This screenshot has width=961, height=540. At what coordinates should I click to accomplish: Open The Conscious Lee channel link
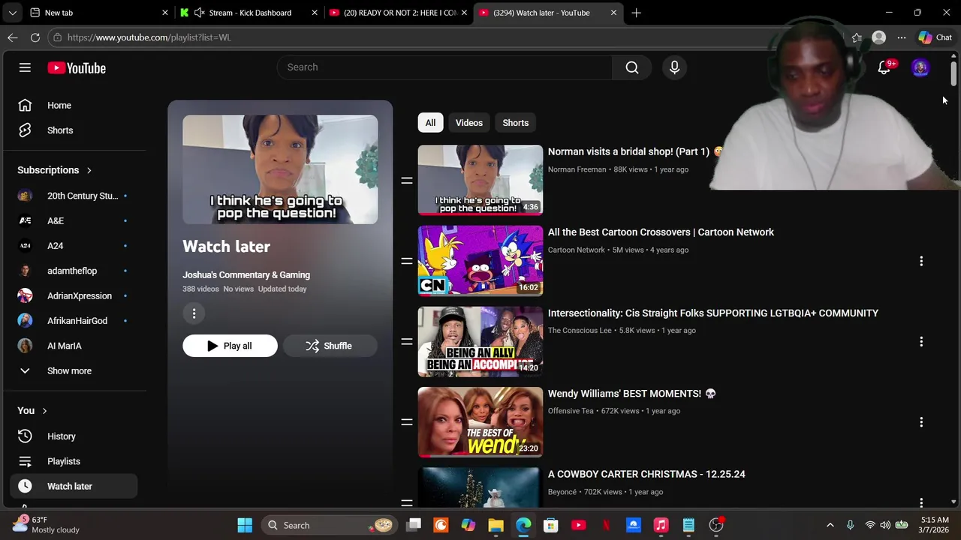(x=580, y=331)
